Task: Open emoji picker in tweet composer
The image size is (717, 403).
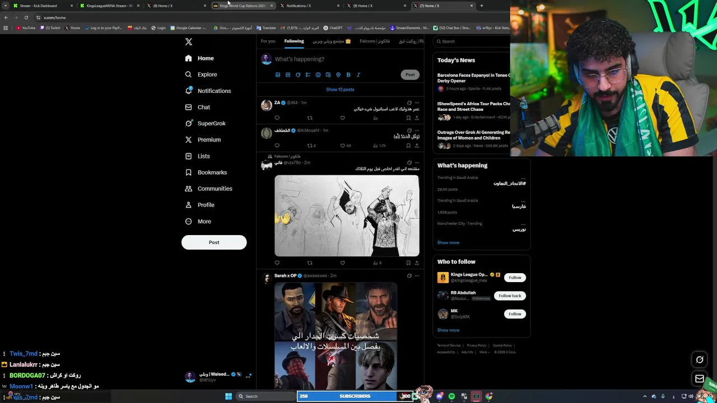Action: pos(318,74)
